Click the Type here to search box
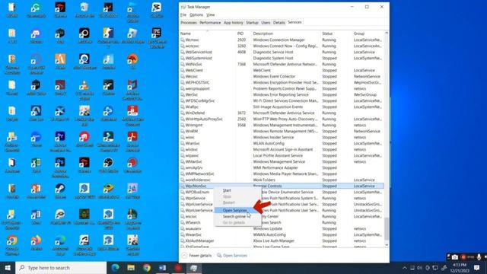The height and width of the screenshot is (274, 487). point(61,268)
